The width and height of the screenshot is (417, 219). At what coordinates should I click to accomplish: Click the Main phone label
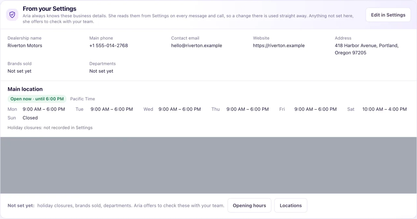(101, 38)
